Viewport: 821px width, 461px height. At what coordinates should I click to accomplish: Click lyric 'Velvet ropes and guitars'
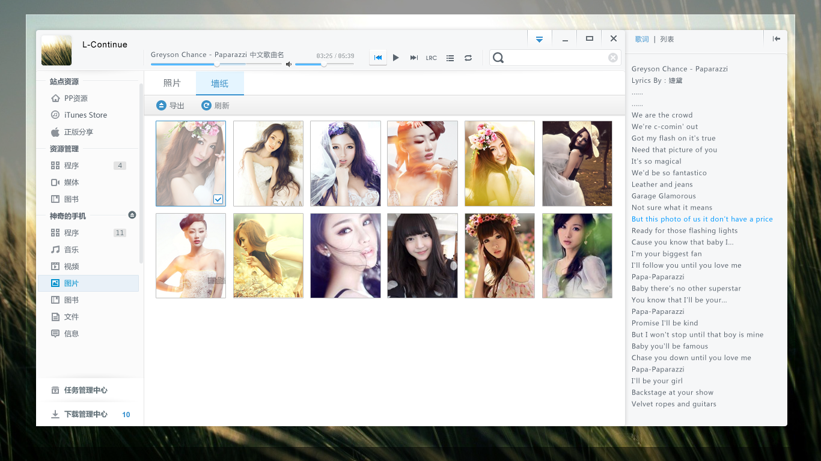674,404
